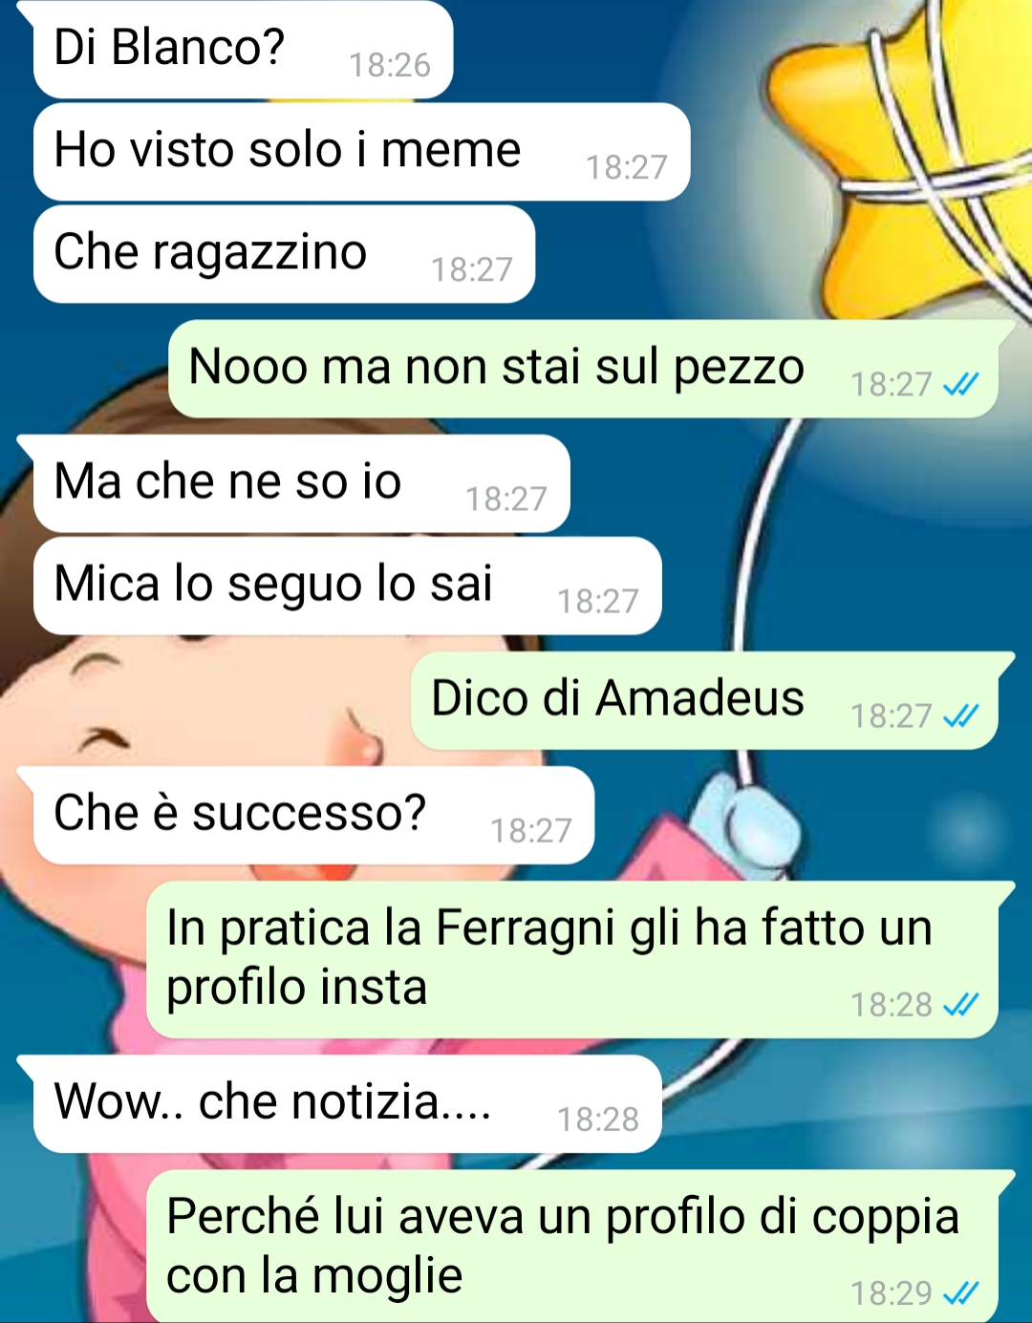Click blue checkmarks on the 18:28 sent message
The image size is (1032, 1323).
point(960,1005)
